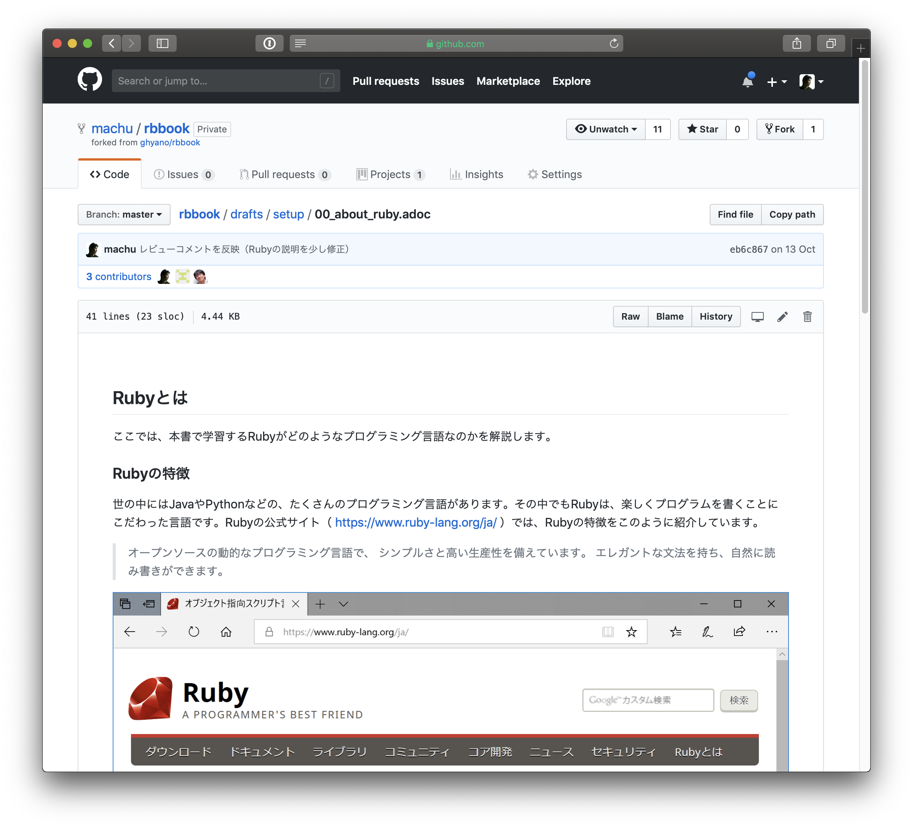The height and width of the screenshot is (828, 913).
Task: Show Reader view in address bar
Action: [x=300, y=43]
